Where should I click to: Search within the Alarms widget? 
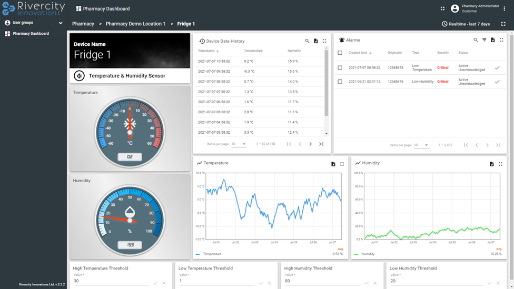(x=476, y=40)
